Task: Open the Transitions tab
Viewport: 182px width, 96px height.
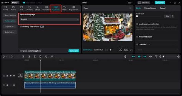Action: point(47,8)
